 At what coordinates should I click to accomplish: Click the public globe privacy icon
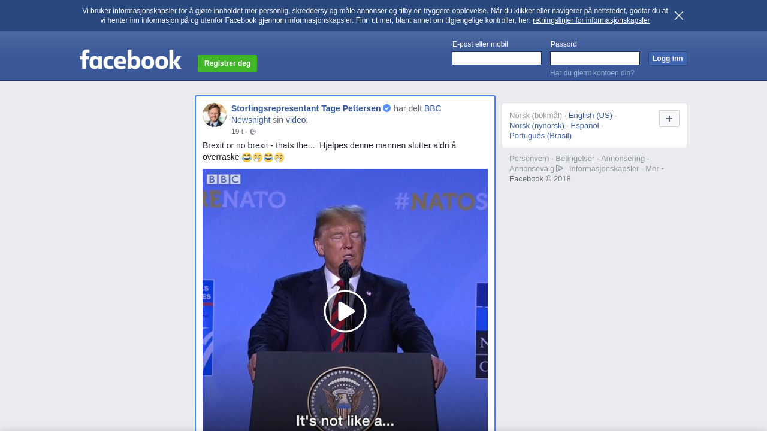click(253, 132)
